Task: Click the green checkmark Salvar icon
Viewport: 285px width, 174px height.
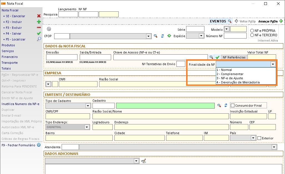Action: click(x=39, y=34)
